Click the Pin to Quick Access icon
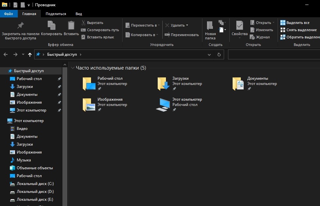The image size is (320, 206). click(x=20, y=26)
